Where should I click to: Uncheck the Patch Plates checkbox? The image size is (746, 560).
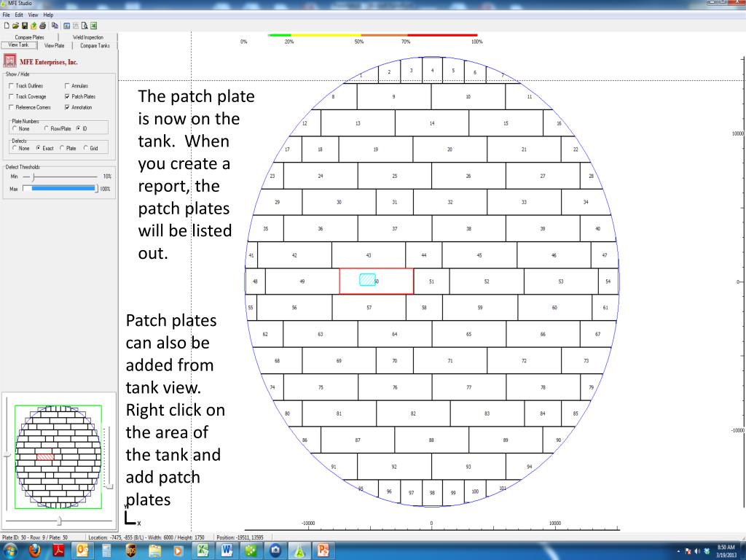(67, 97)
